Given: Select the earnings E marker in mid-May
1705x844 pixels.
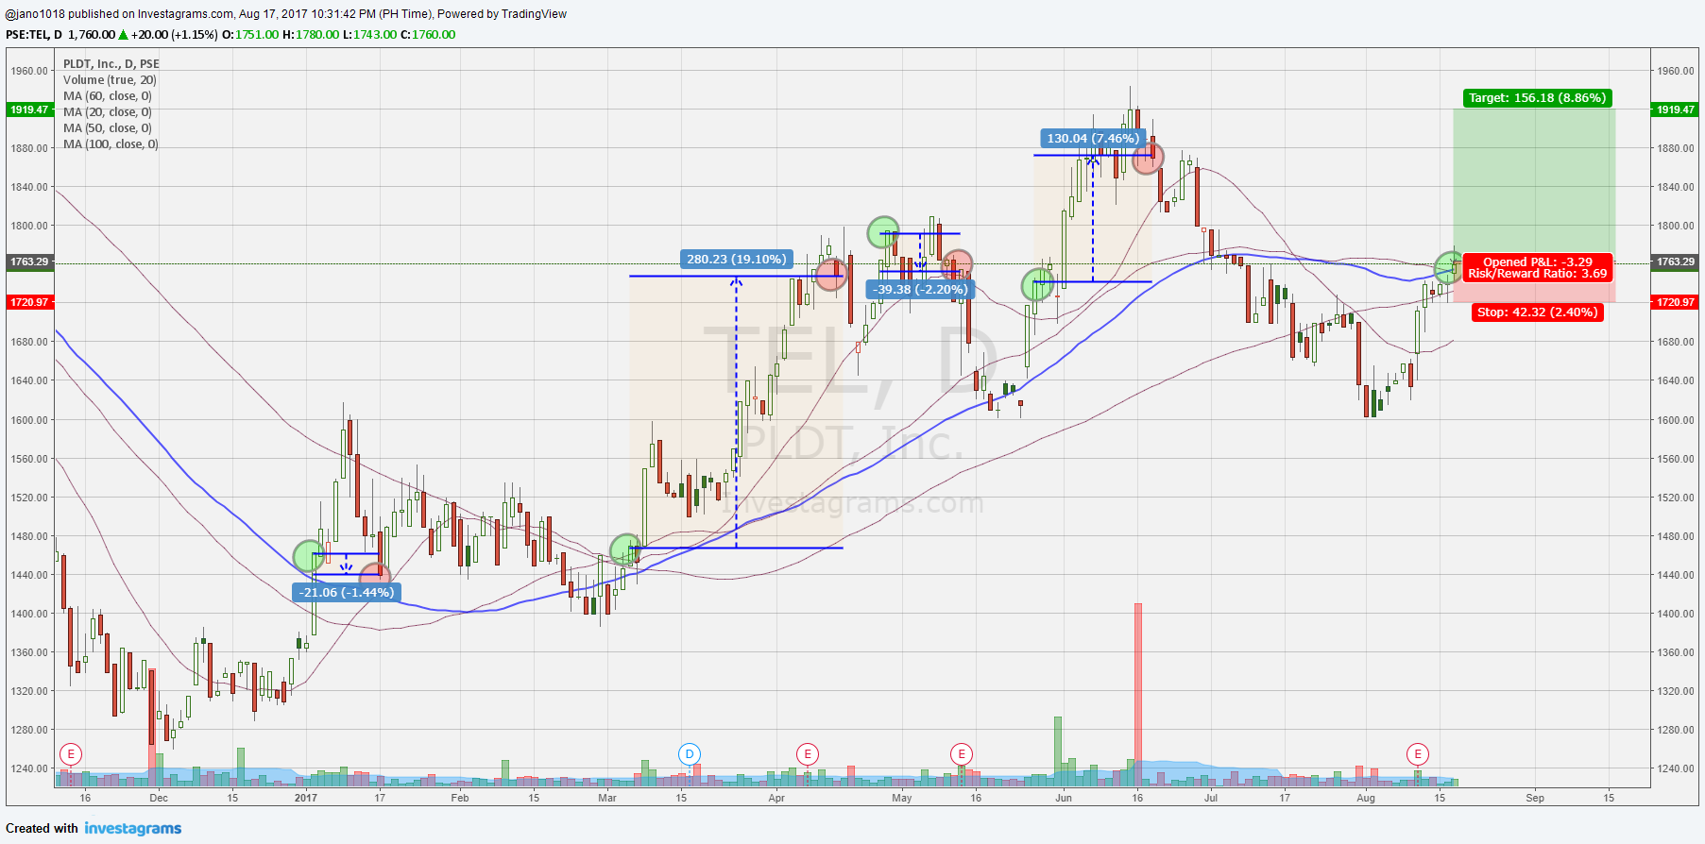Looking at the screenshot, I should pos(962,754).
